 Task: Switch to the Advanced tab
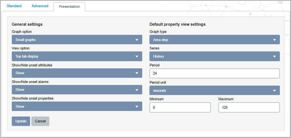(x=40, y=6)
